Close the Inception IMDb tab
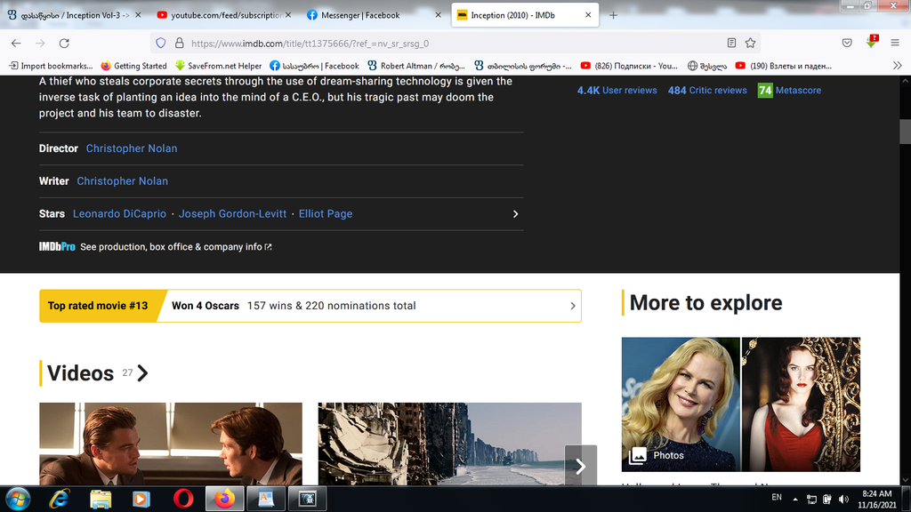Viewport: 911px width, 512px height. click(588, 15)
